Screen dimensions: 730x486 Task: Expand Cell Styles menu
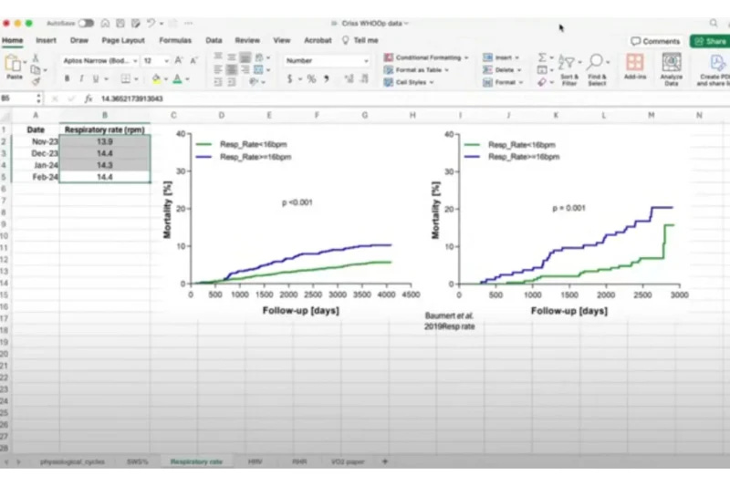click(409, 82)
